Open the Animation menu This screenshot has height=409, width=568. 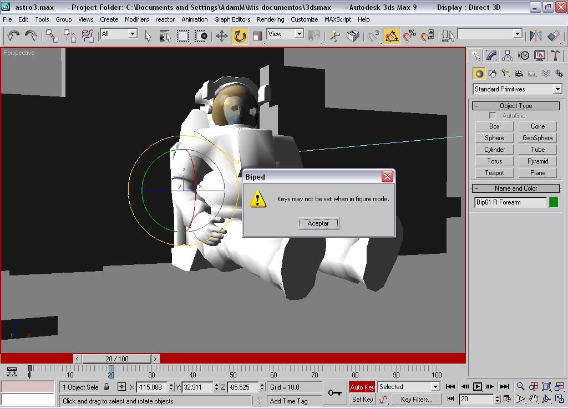pos(195,19)
